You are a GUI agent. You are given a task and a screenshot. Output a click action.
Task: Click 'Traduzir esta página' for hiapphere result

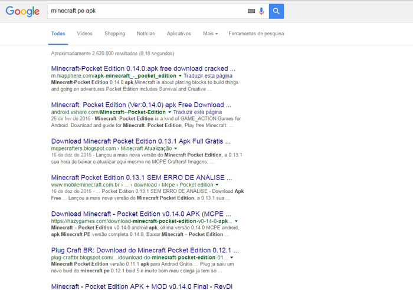(x=208, y=76)
